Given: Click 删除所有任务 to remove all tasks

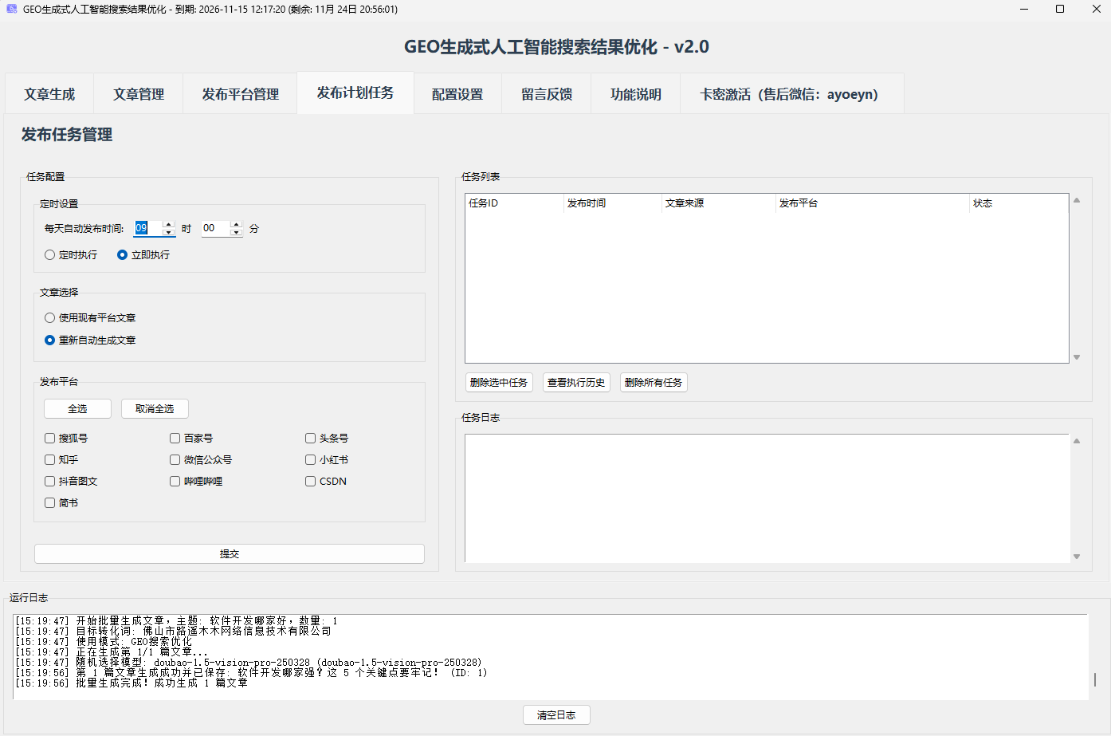Looking at the screenshot, I should (x=654, y=382).
